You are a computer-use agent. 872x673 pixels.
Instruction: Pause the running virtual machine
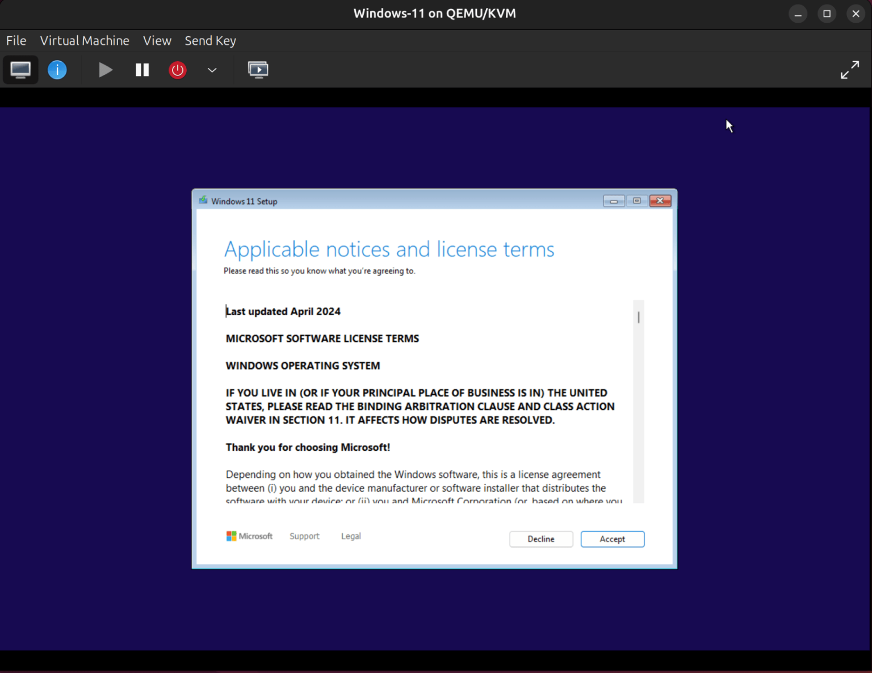coord(142,69)
